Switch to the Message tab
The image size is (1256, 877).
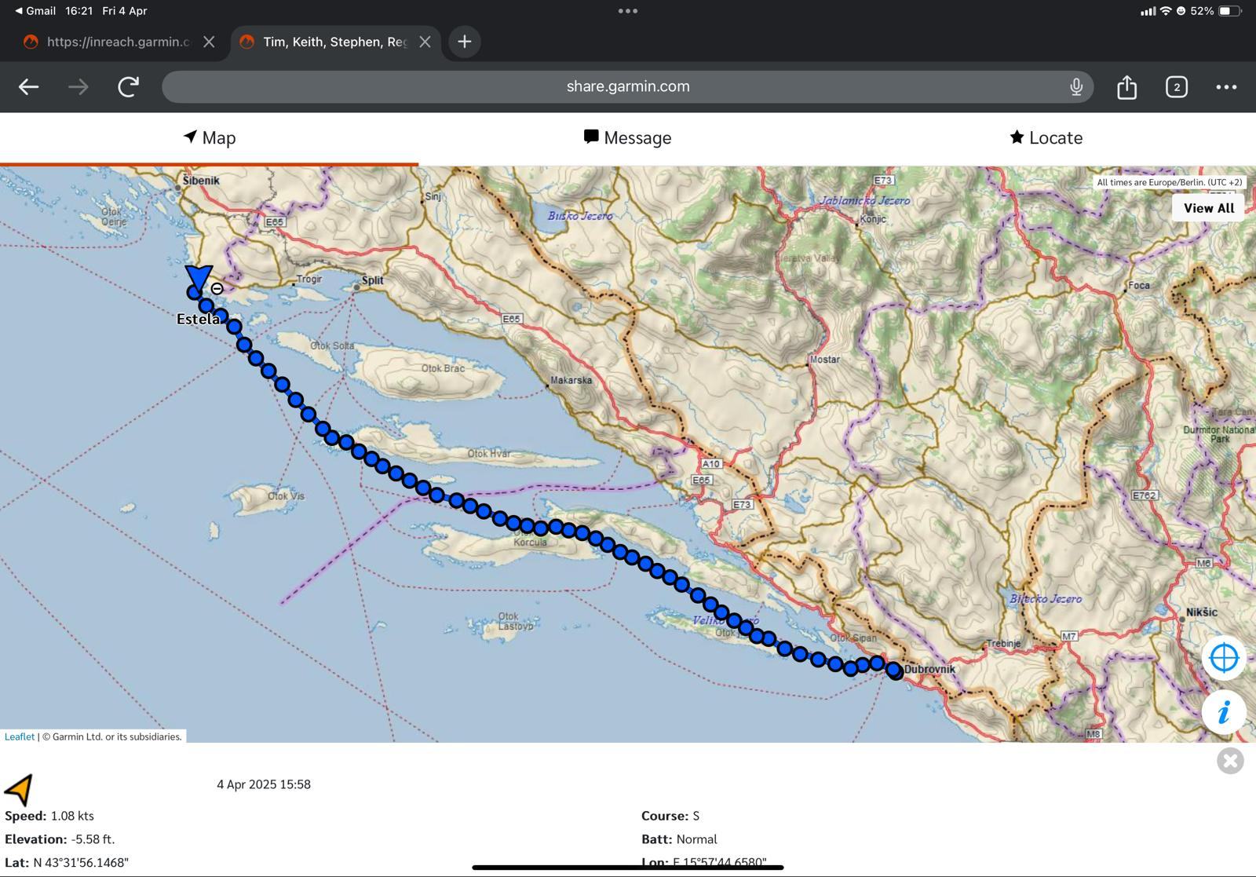[x=627, y=138]
